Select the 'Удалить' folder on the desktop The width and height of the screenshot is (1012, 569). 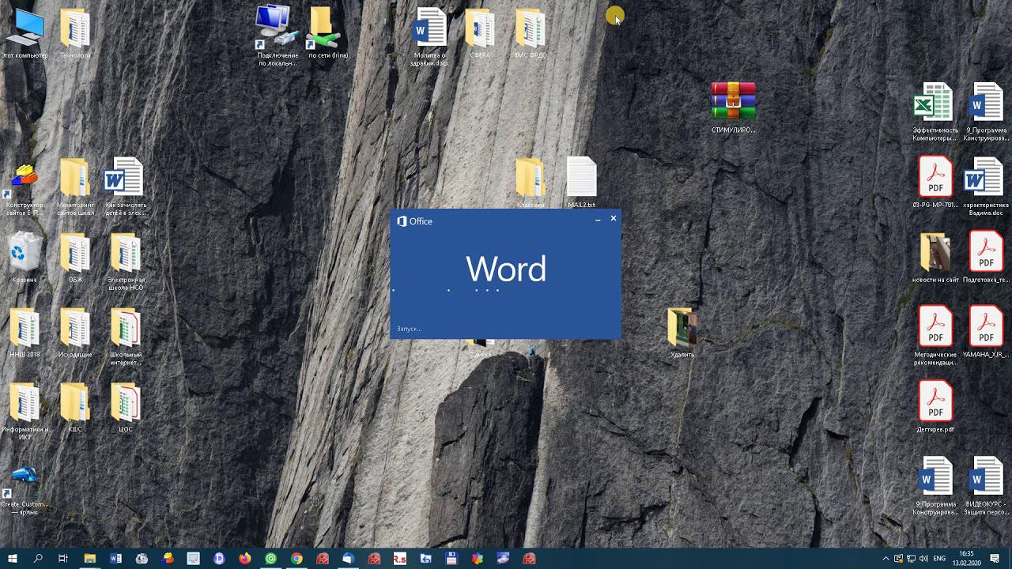click(x=682, y=333)
